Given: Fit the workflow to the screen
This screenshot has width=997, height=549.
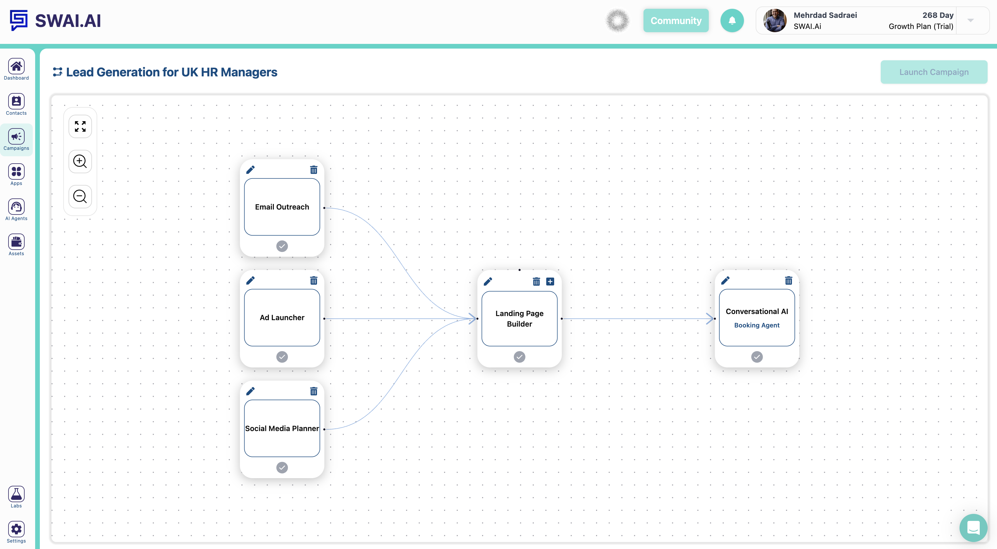Looking at the screenshot, I should (80, 126).
